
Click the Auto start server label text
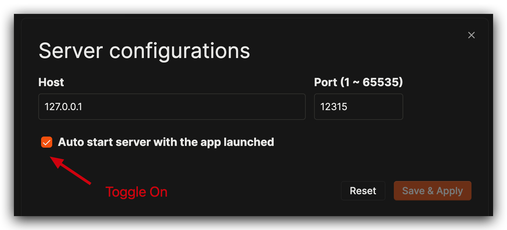click(x=166, y=142)
